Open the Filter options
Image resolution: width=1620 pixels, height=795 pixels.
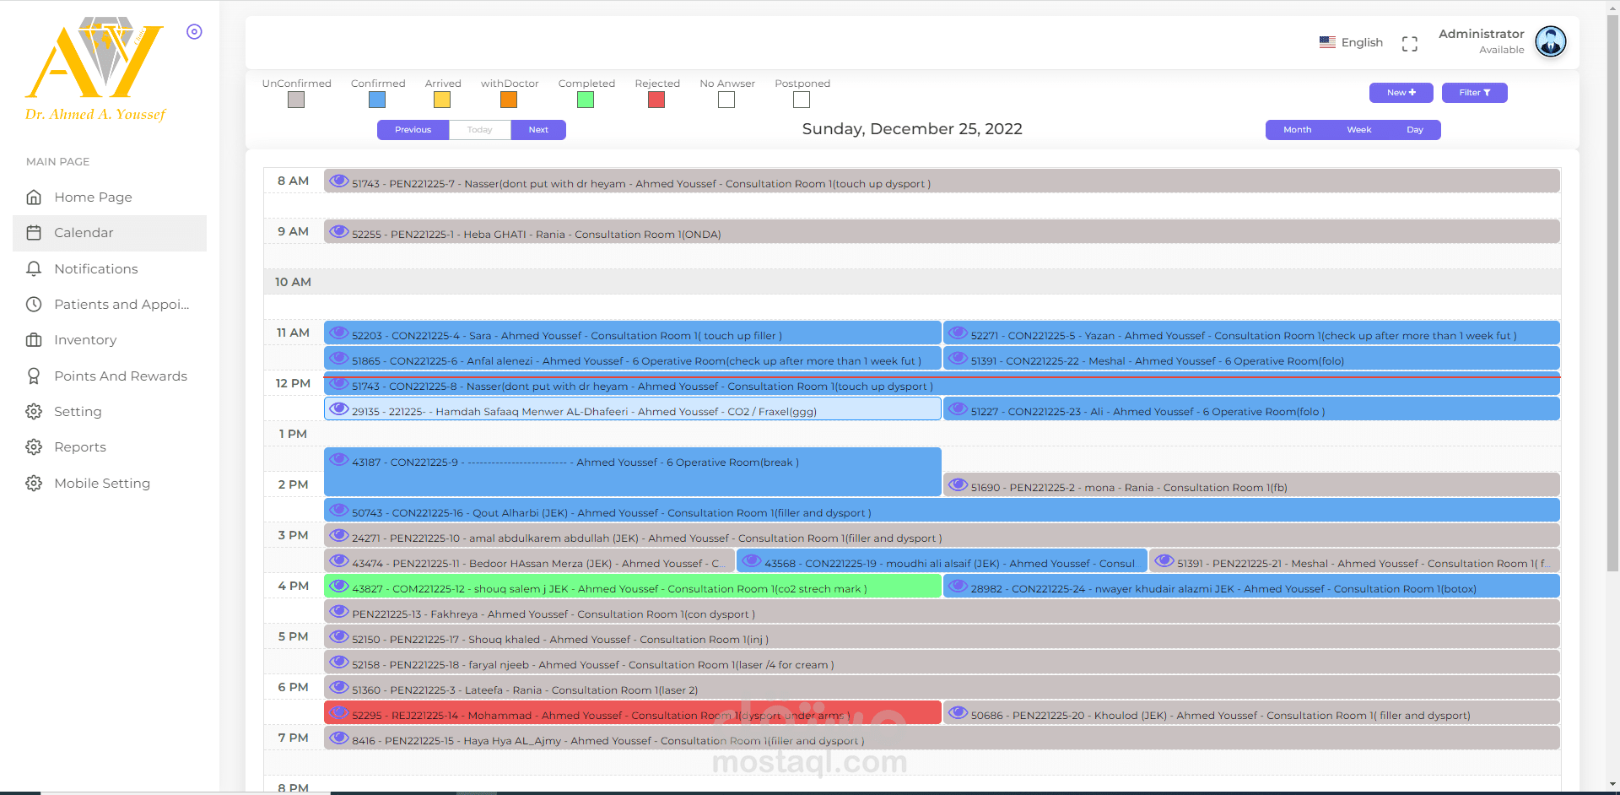1474,93
